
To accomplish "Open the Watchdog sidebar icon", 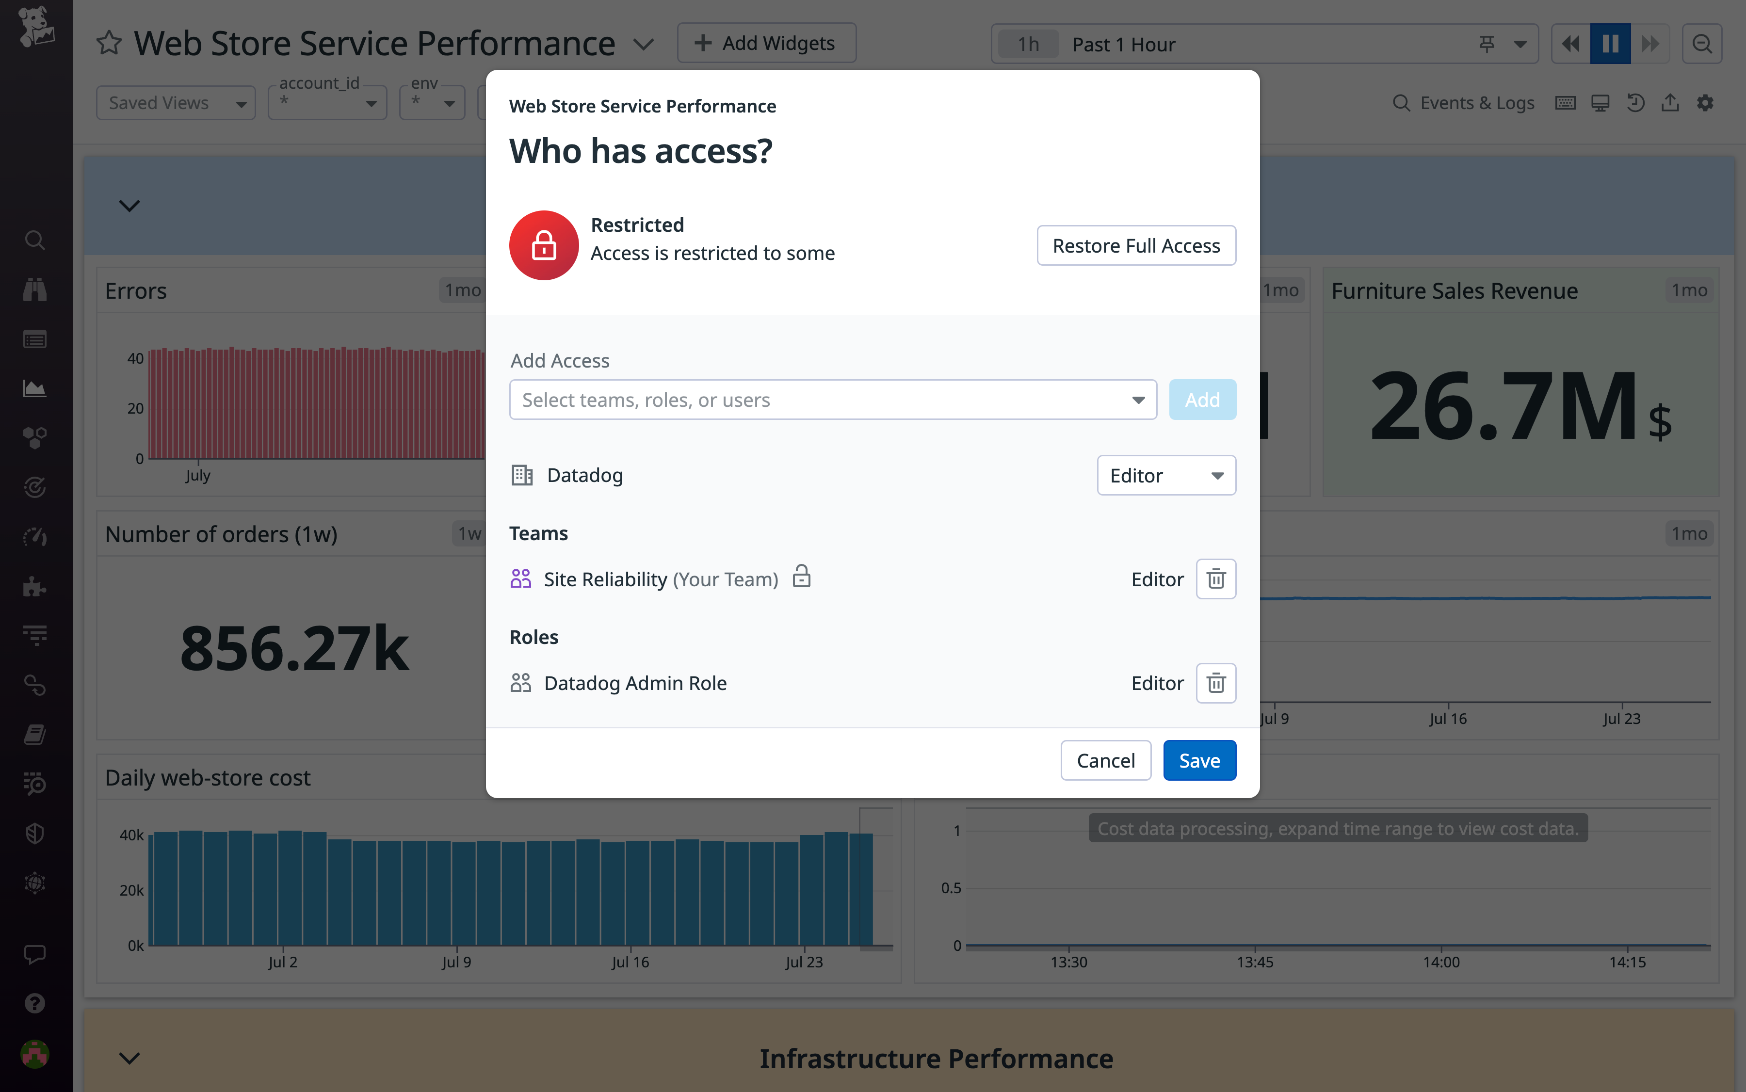I will pos(34,289).
